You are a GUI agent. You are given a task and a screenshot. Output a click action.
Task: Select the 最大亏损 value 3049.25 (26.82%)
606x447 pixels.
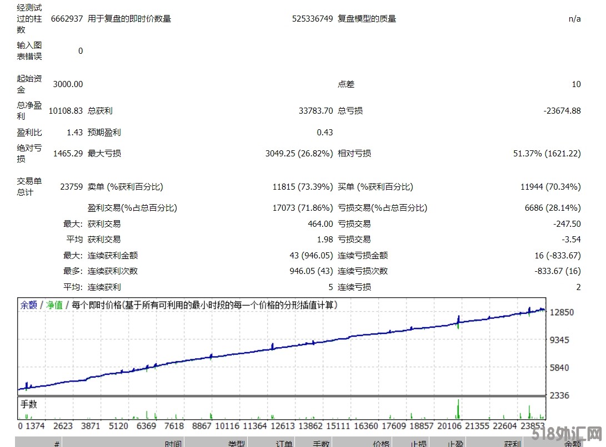(299, 153)
